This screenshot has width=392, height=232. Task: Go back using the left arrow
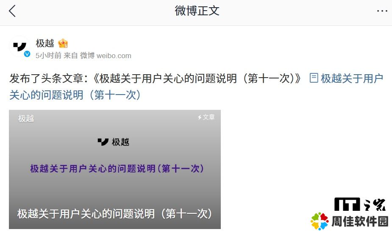[12, 11]
